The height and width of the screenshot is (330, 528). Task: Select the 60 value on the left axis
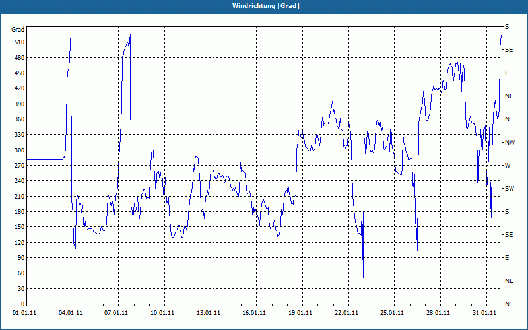[x=21, y=273]
